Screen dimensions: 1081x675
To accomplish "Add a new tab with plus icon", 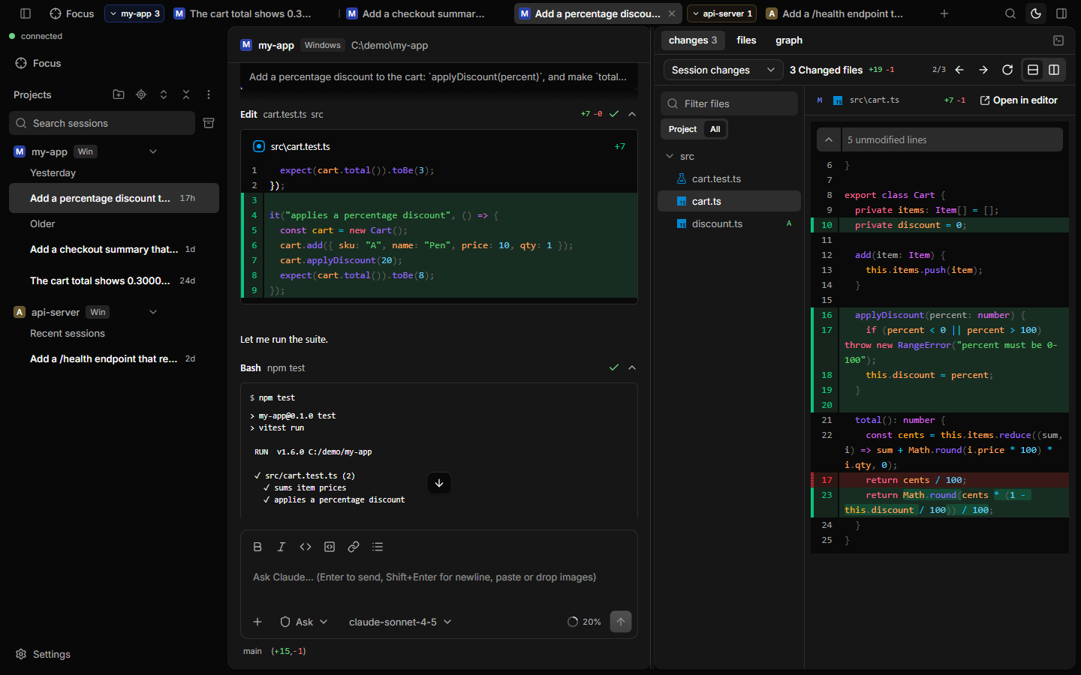I will (x=944, y=13).
